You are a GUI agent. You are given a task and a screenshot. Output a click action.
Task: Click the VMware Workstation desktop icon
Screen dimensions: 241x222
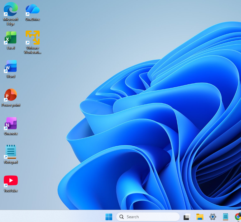[x=32, y=38]
